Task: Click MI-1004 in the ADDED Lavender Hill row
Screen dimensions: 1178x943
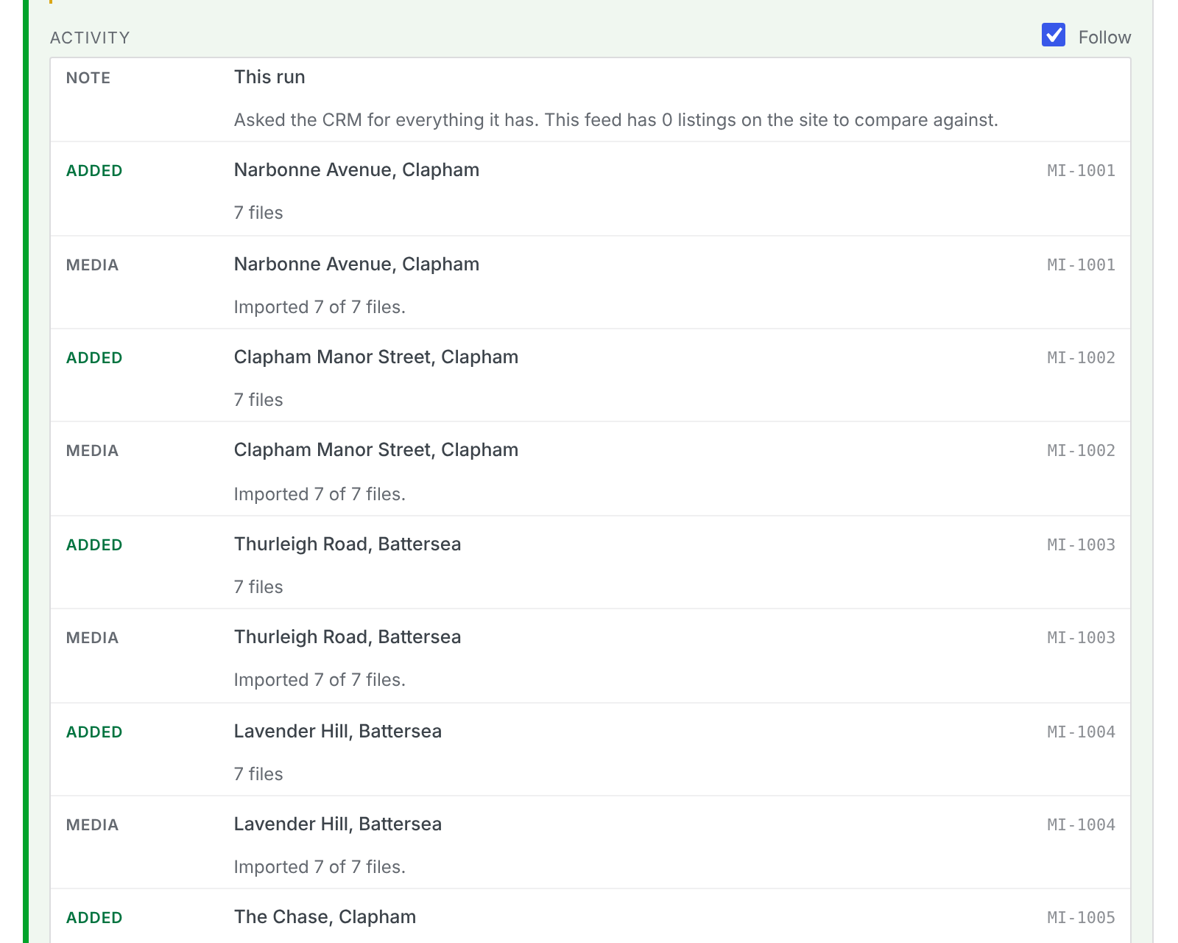Action: point(1081,732)
